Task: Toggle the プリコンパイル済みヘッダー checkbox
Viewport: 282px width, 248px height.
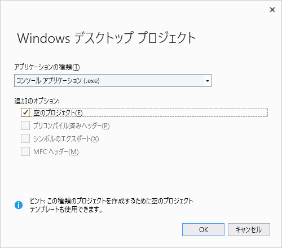Action: point(25,125)
